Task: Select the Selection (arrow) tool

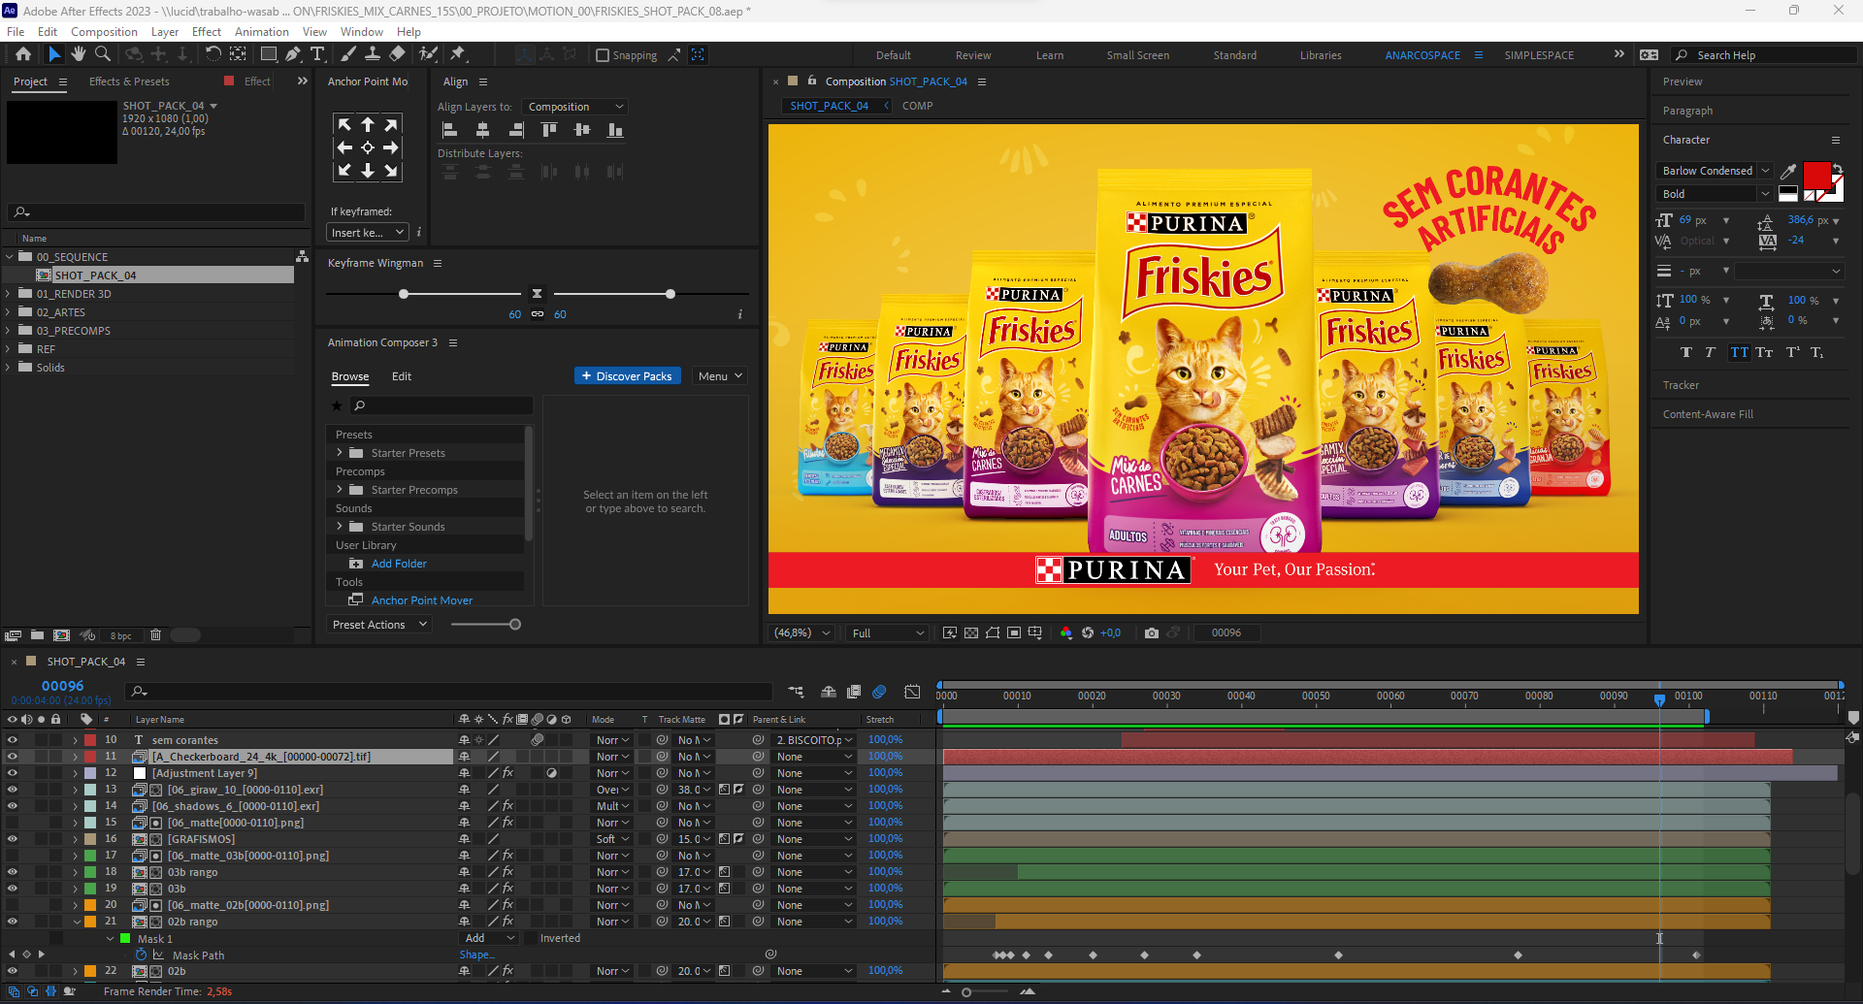Action: [54, 54]
